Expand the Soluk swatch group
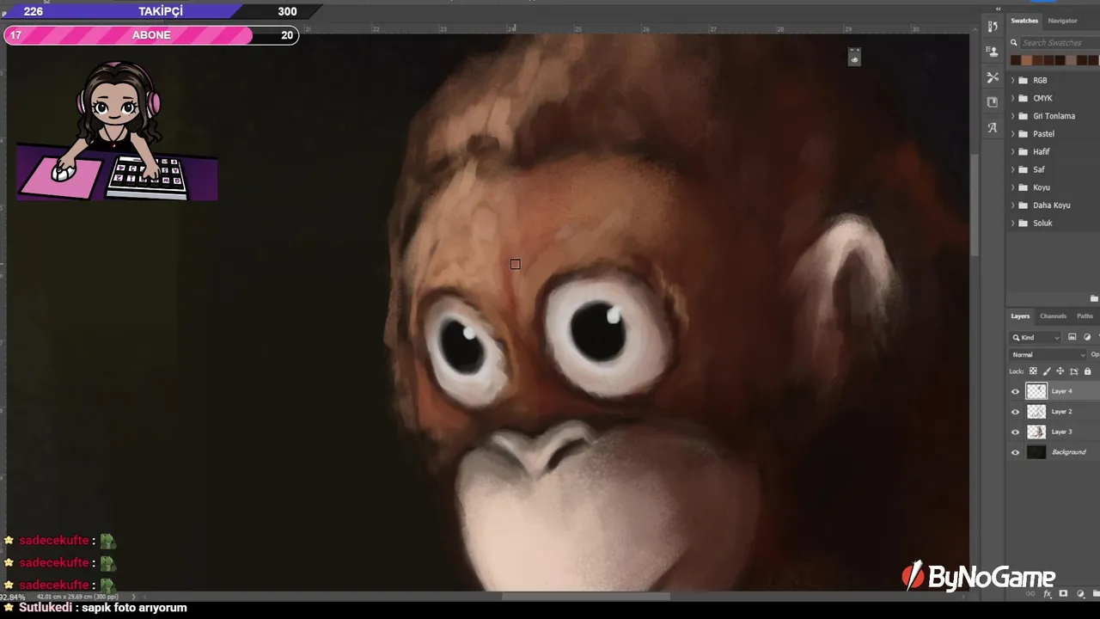 tap(1012, 223)
